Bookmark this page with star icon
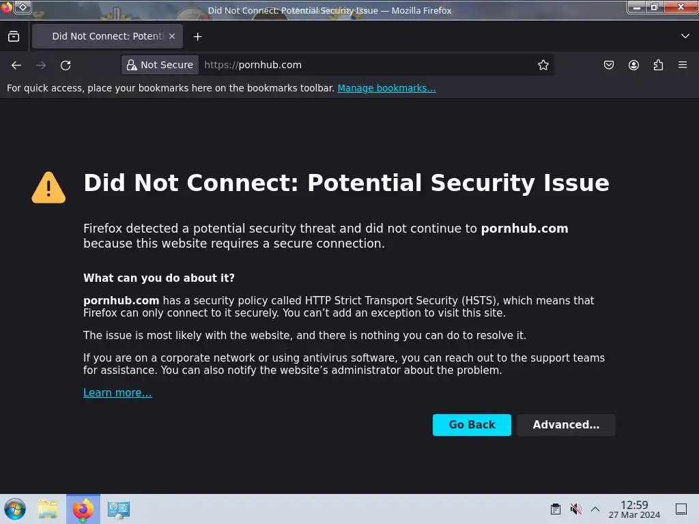Screen dimensions: 699x524 pyautogui.click(x=543, y=65)
